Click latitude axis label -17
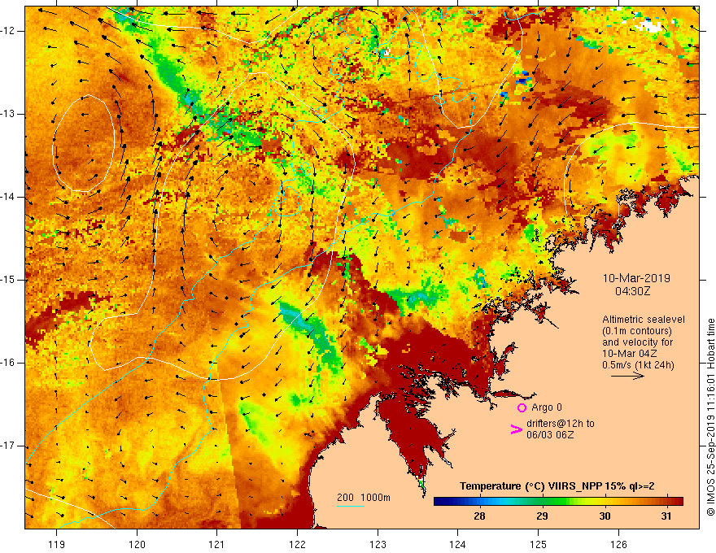The width and height of the screenshot is (716, 553). click(x=8, y=446)
